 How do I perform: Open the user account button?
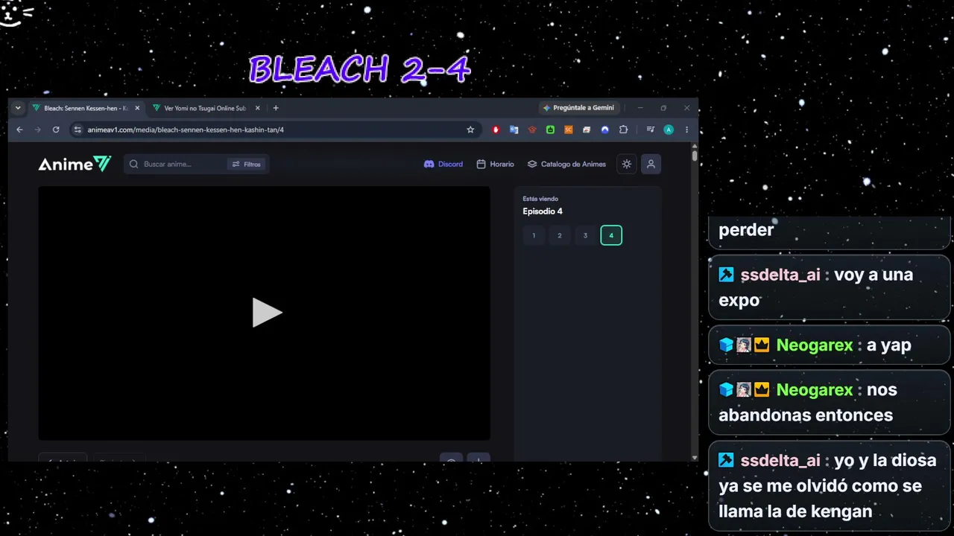point(651,165)
